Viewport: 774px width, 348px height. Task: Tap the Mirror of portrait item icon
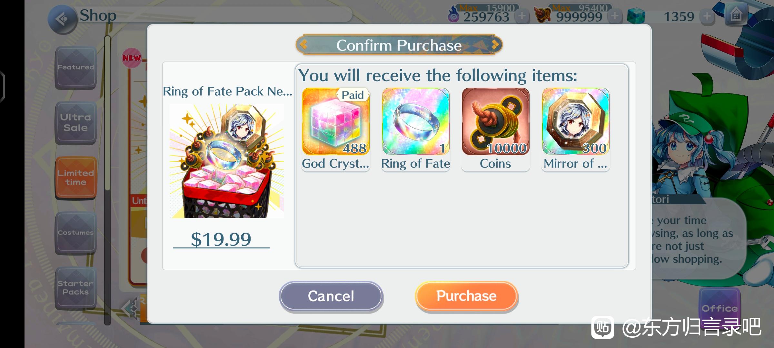tap(576, 121)
